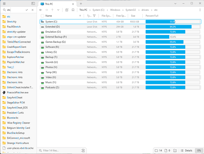Click External Backup 43.4% usage bar
The width and height of the screenshot is (204, 154).
pos(173,37)
